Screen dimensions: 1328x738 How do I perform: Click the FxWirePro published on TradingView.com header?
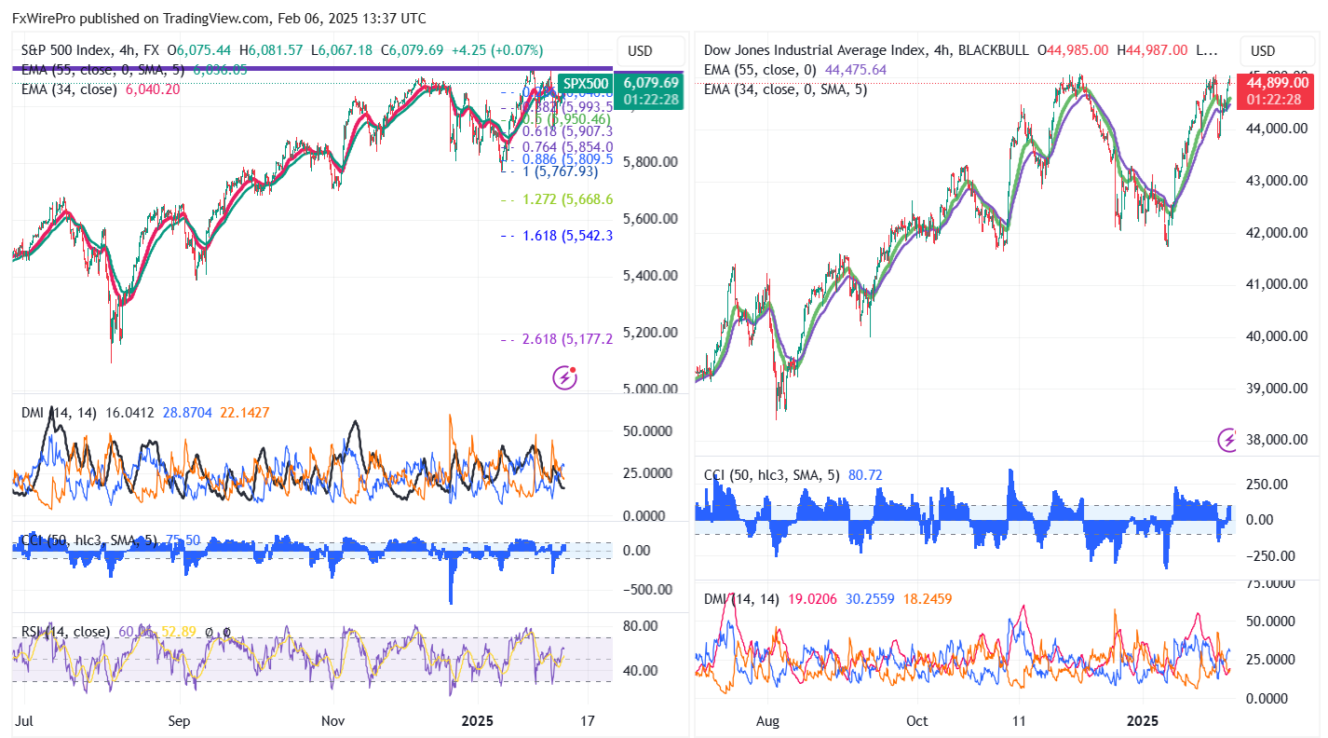coord(220,19)
